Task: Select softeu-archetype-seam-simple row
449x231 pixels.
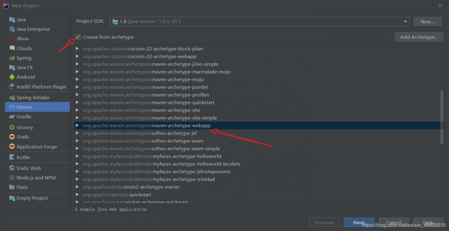Action: tap(259, 148)
